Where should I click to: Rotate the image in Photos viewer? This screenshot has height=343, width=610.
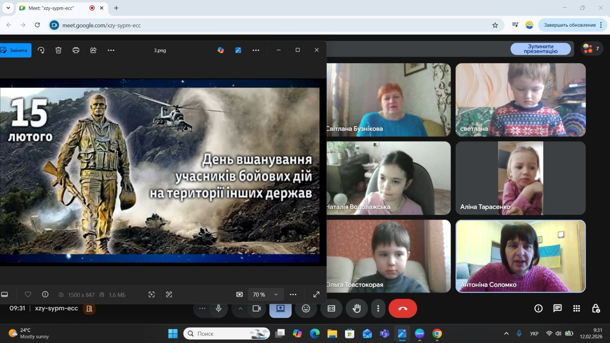pyautogui.click(x=41, y=50)
